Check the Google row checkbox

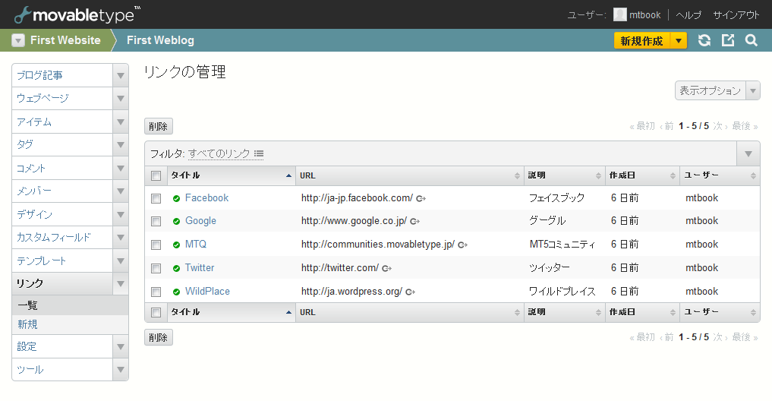pyautogui.click(x=156, y=221)
